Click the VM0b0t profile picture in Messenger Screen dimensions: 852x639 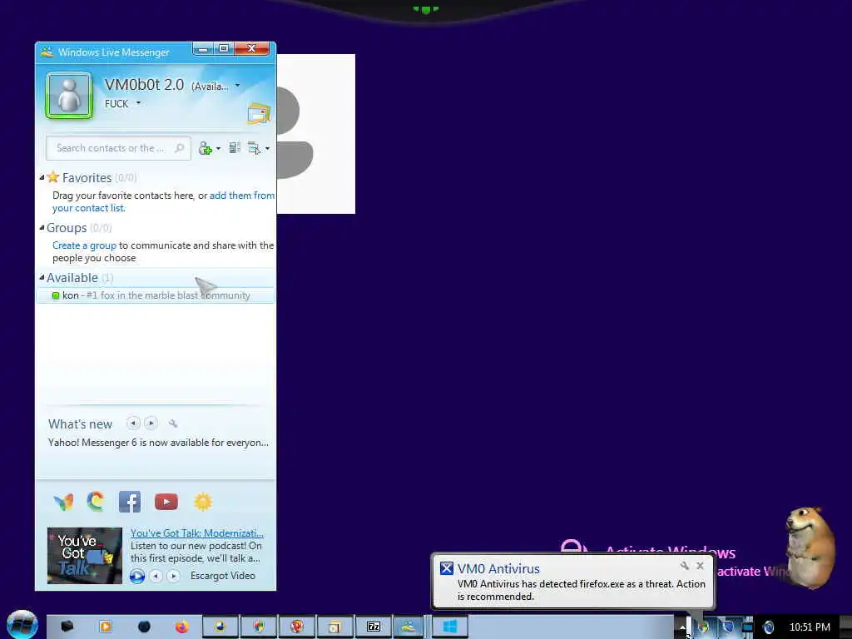point(69,96)
